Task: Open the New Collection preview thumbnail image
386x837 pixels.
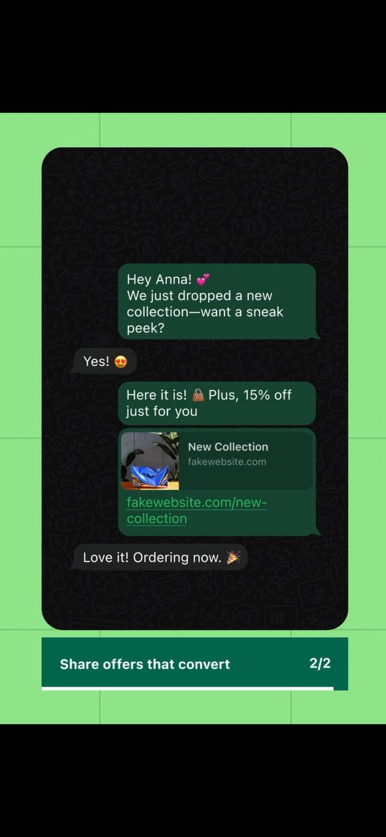Action: pos(150,461)
